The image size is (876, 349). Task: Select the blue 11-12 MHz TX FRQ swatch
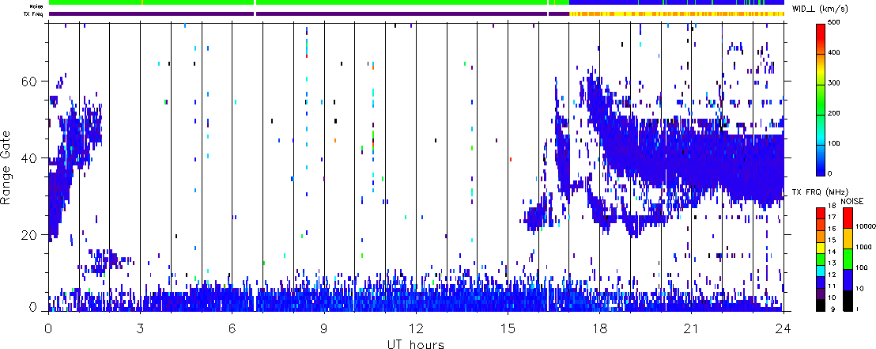coord(820,282)
